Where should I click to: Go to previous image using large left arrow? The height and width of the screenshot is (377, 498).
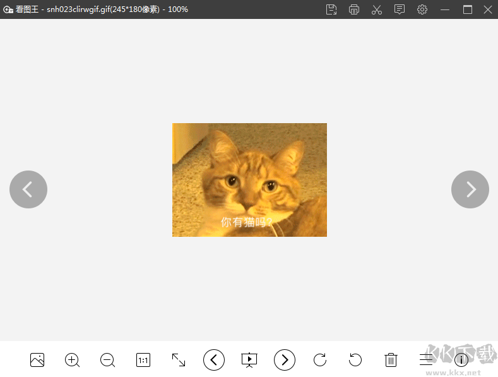(28, 189)
